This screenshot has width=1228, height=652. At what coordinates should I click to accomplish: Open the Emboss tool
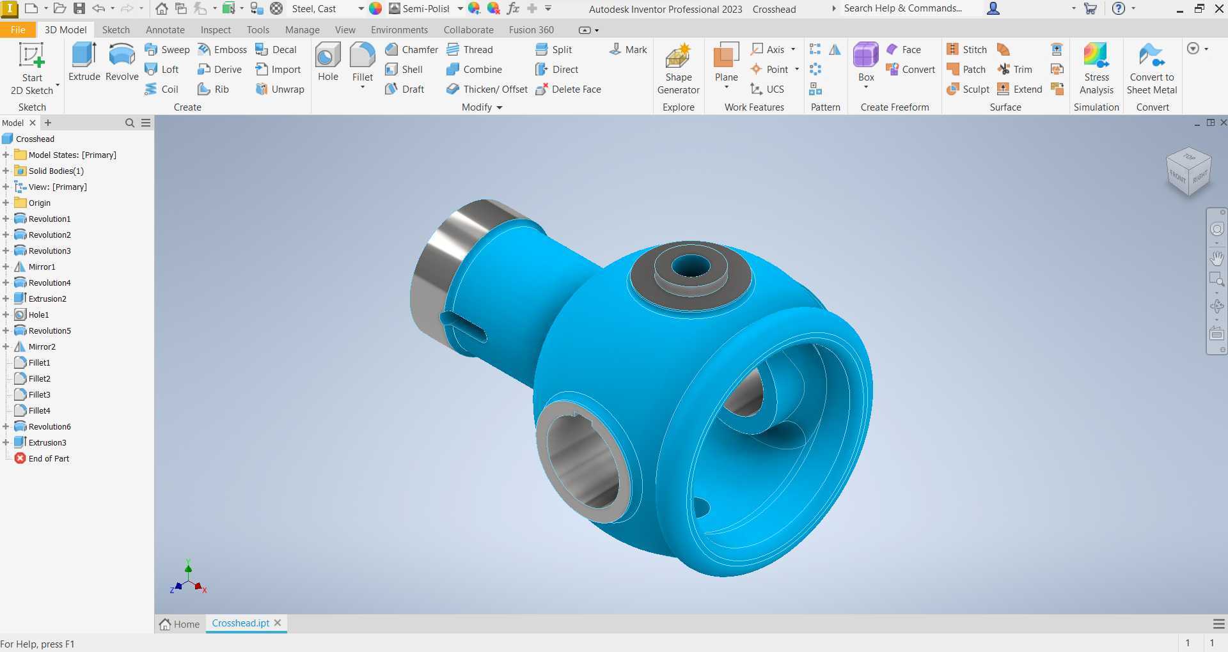point(223,49)
